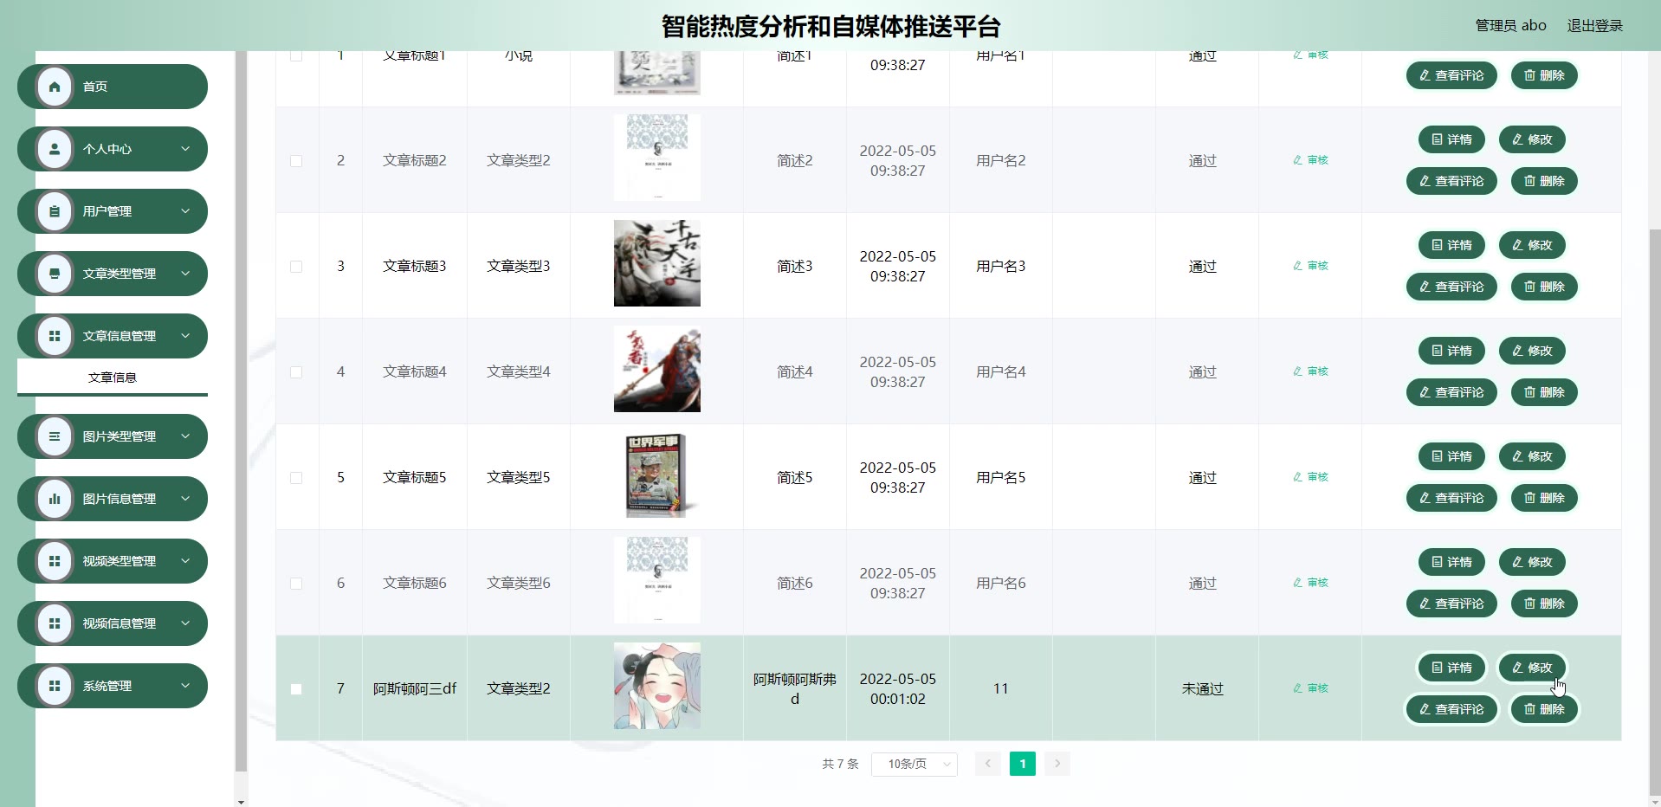The height and width of the screenshot is (807, 1661).
Task: Click the 审核 pencil icon in row 3
Action: [x=1297, y=266]
